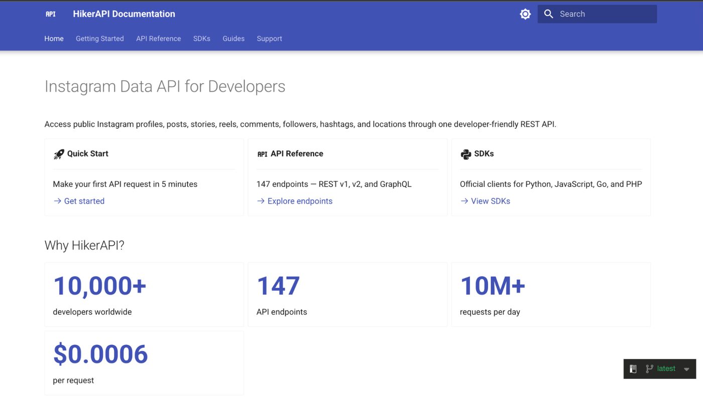The height and width of the screenshot is (399, 703).
Task: Open the Guides tab
Action: pyautogui.click(x=233, y=39)
